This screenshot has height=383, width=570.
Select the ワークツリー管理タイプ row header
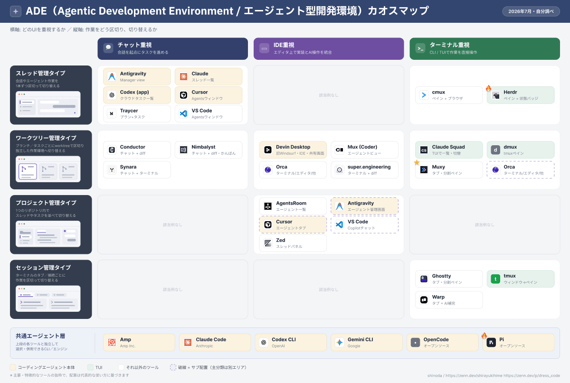click(x=51, y=160)
